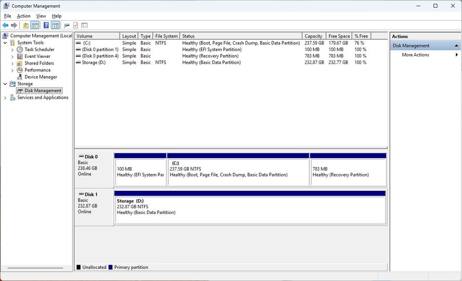Click the Primary partition blue legend swatch
This screenshot has height=281, width=462.
pyautogui.click(x=111, y=268)
